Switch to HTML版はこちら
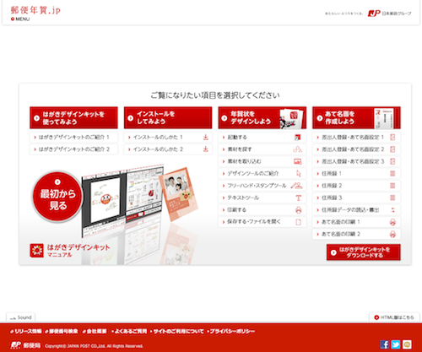Screen dimensions: 422x352 pyautogui.click(x=394, y=317)
